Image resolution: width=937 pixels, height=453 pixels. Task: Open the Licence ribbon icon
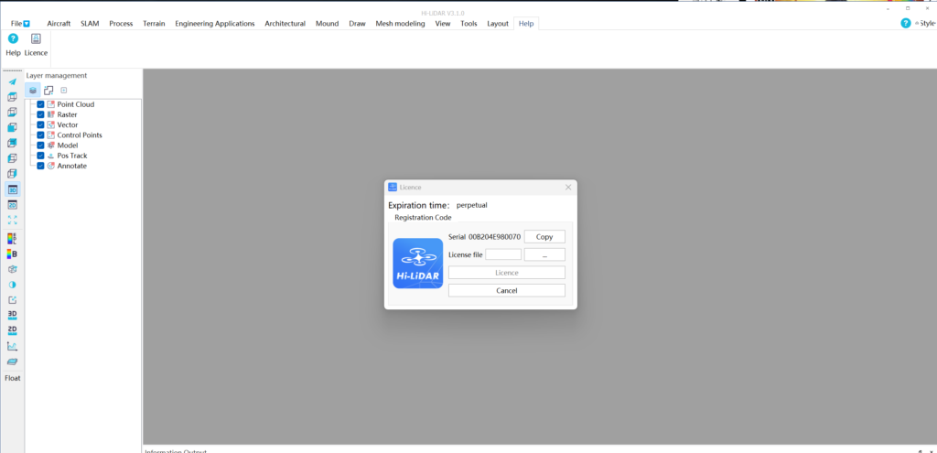pyautogui.click(x=36, y=38)
